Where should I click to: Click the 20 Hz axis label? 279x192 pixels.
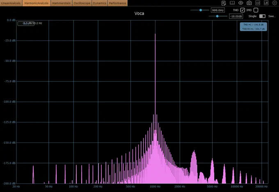tap(16, 187)
